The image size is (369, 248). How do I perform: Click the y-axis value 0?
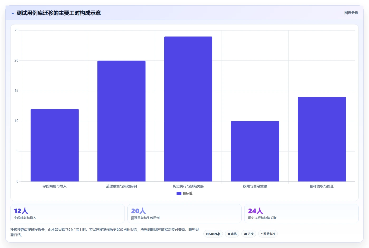pos(17,181)
